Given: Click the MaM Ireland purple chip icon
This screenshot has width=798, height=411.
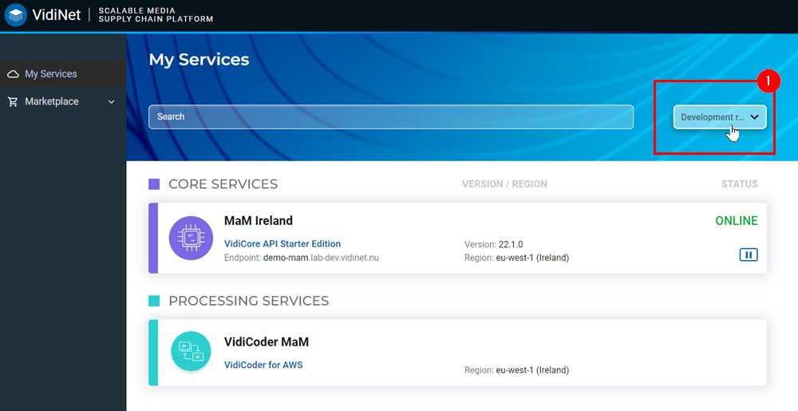Looking at the screenshot, I should click(x=191, y=238).
